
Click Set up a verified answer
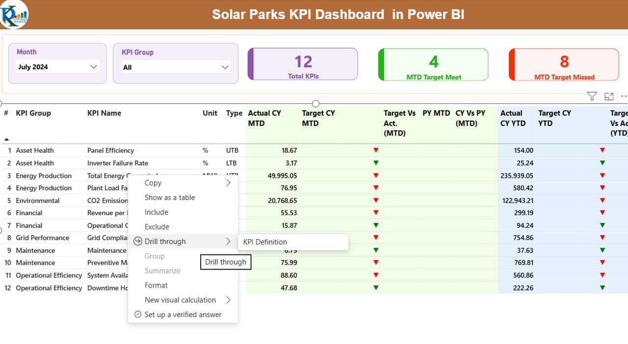183,315
